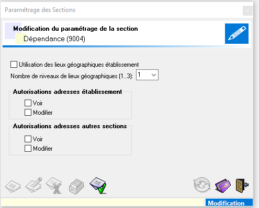This screenshot has width=259, height=208.
Task: Enable Utilisation des lieux géographiques établissement
Action: click(x=14, y=65)
